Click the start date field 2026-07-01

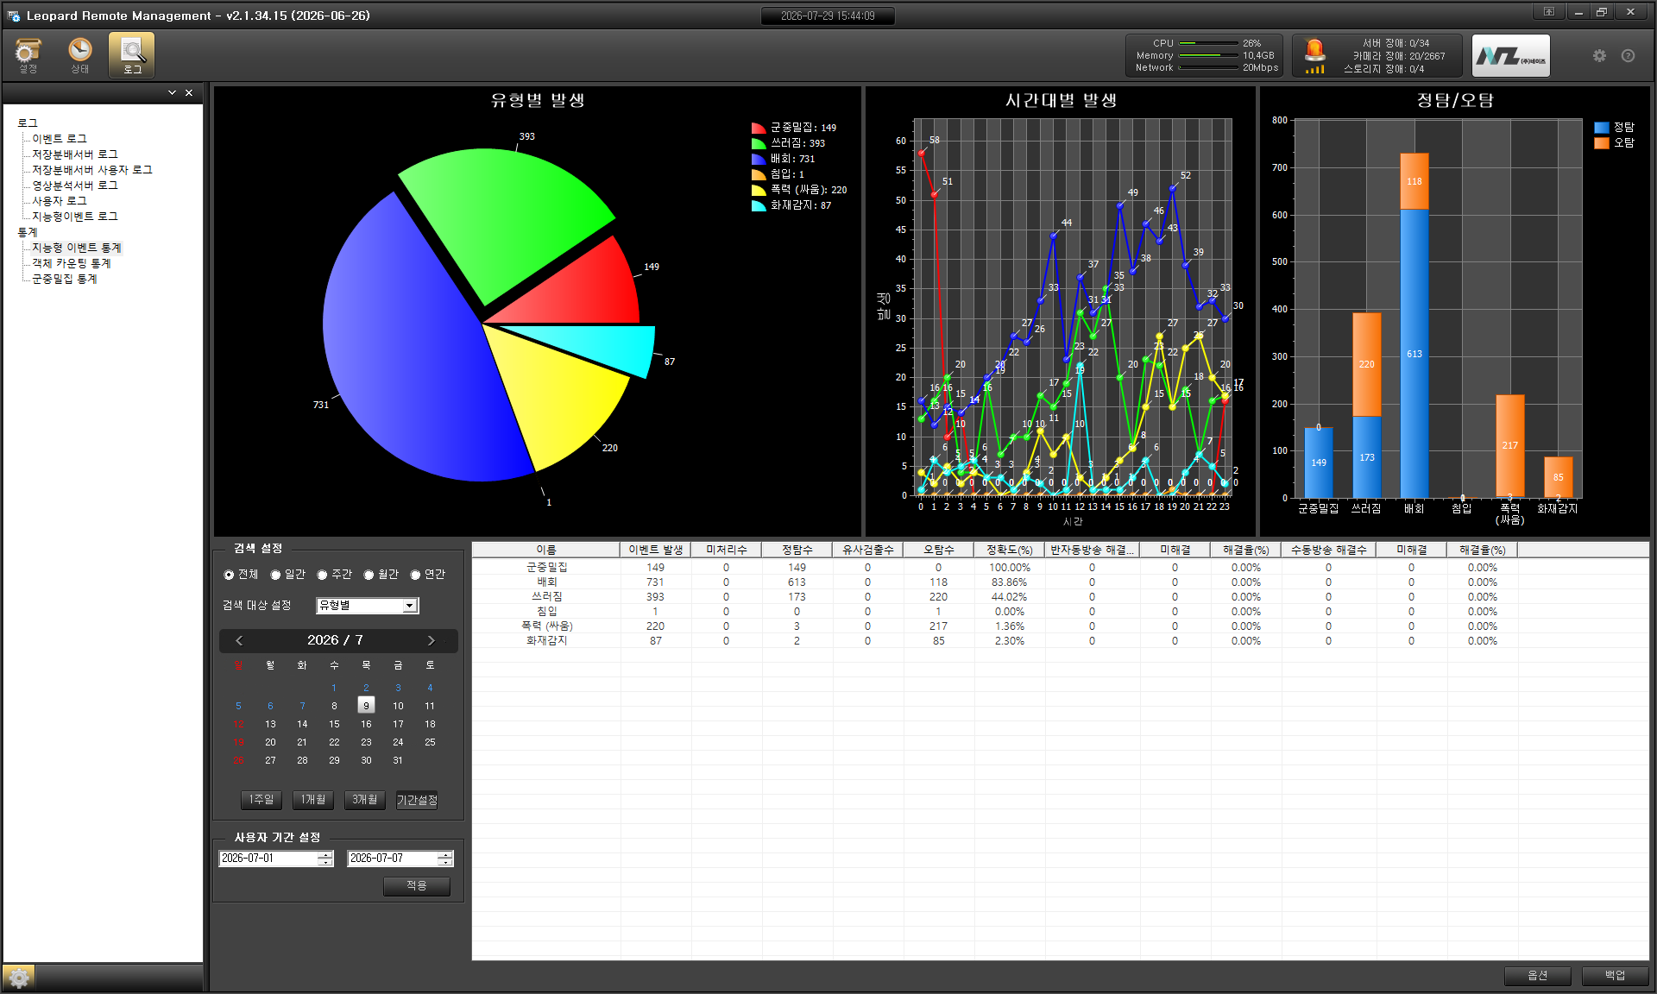coord(268,859)
